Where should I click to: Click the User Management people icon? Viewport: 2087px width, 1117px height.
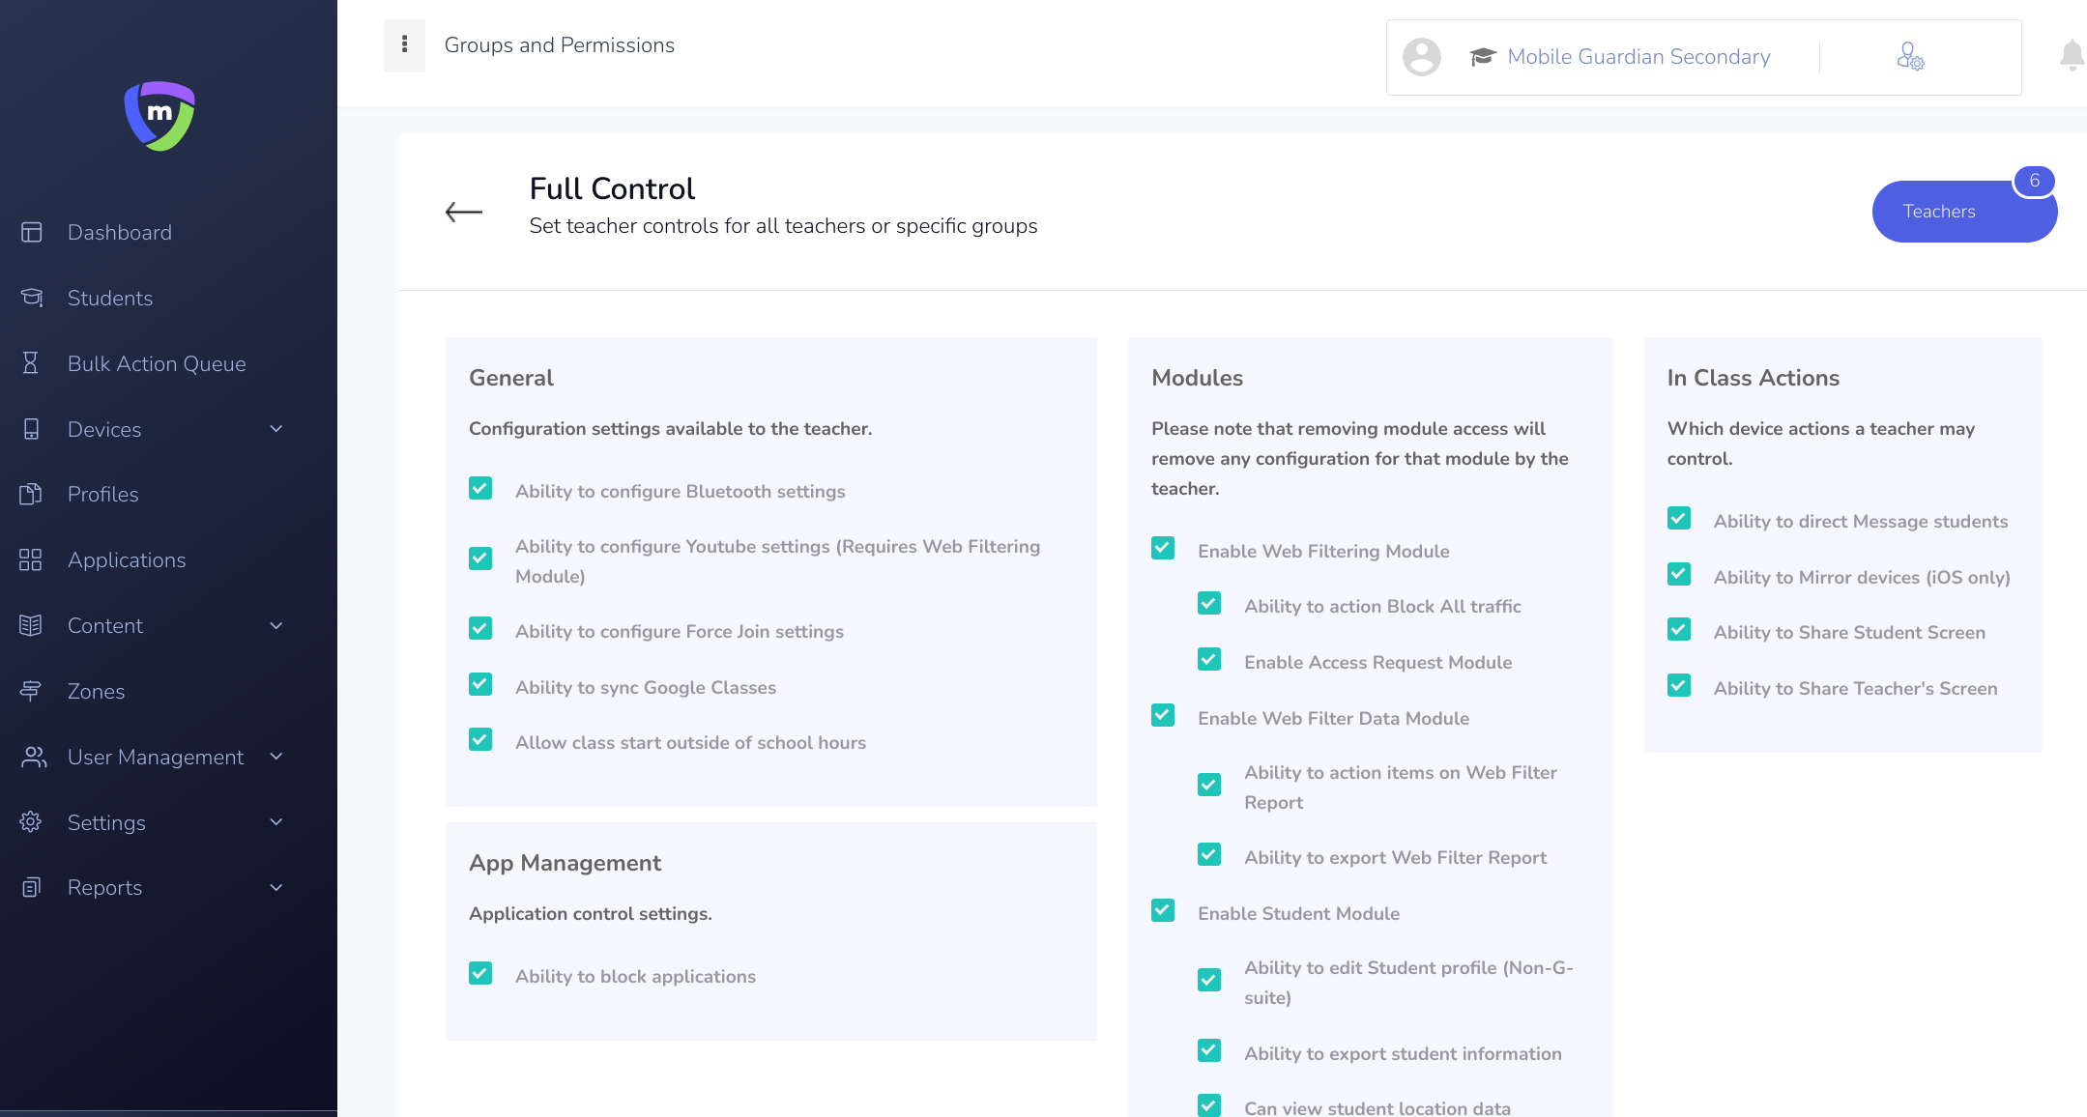[x=34, y=757]
